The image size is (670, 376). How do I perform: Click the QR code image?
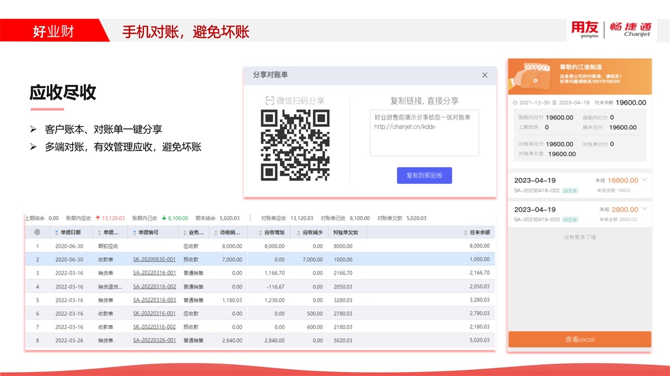(x=295, y=144)
